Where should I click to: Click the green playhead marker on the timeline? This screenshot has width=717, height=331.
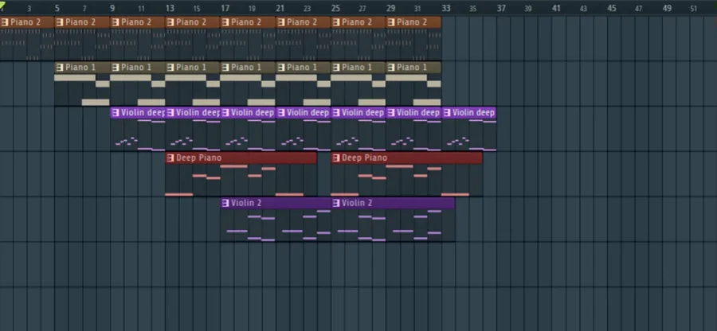click(2, 5)
